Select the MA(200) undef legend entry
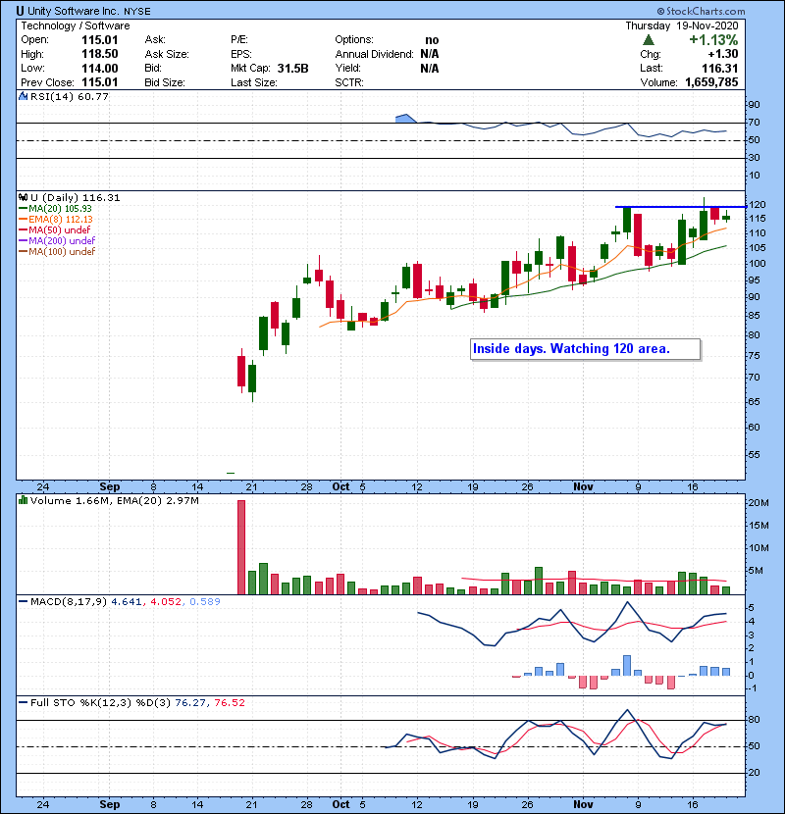This screenshot has height=814, width=785. coord(57,241)
